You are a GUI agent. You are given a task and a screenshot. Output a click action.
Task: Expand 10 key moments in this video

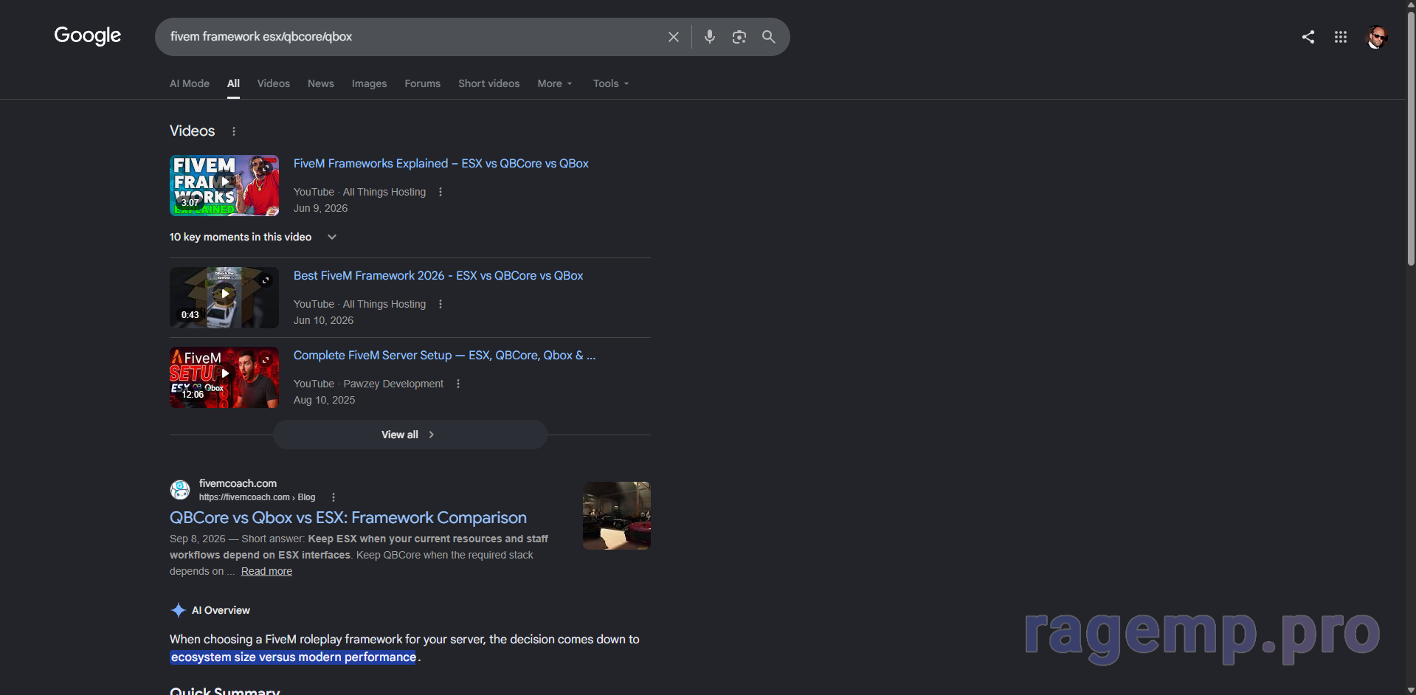pyautogui.click(x=253, y=237)
